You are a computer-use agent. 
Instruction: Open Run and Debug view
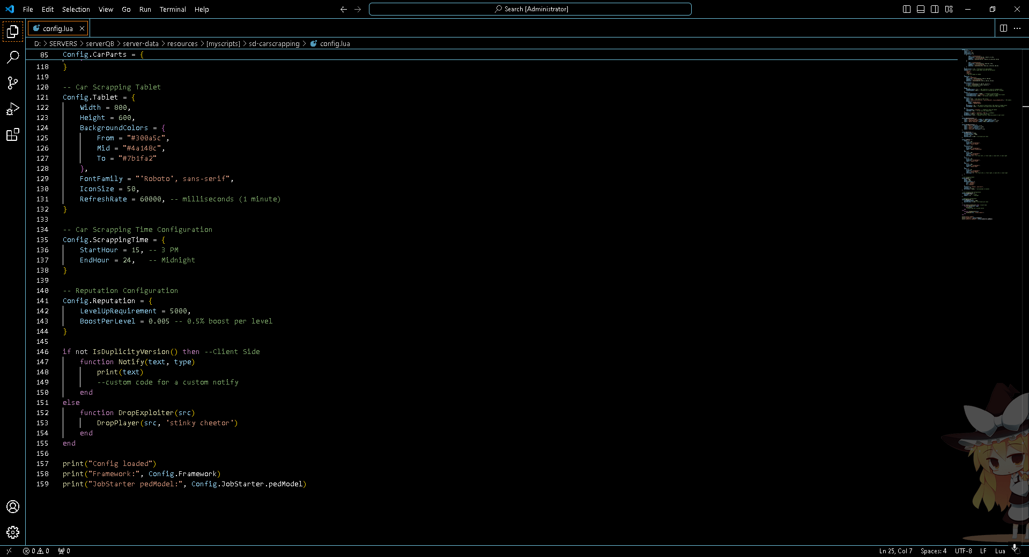click(13, 109)
